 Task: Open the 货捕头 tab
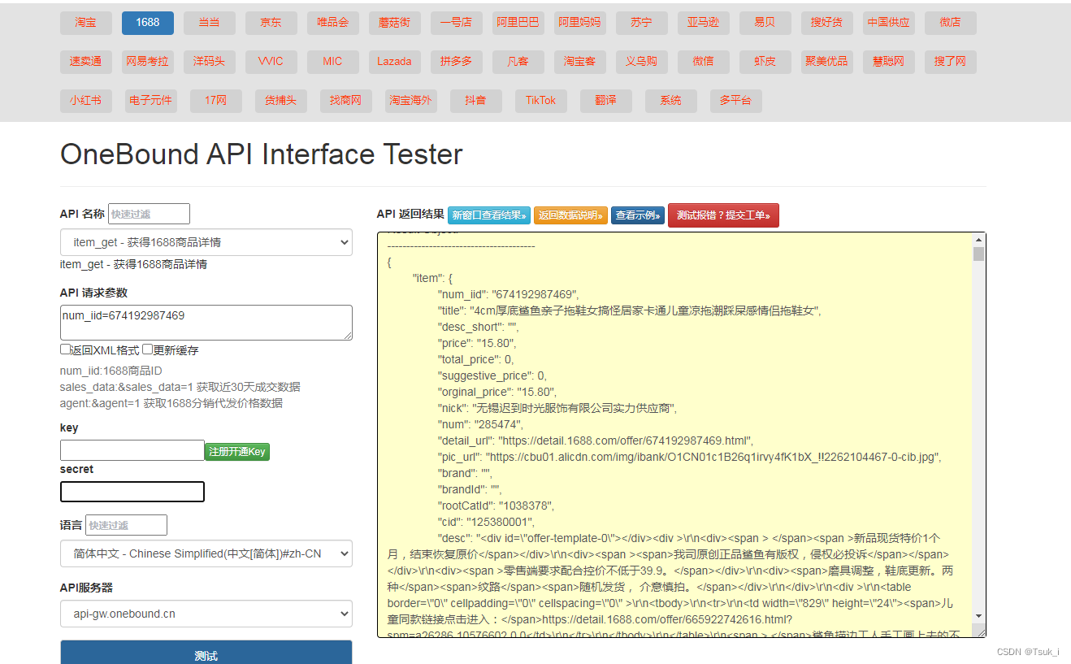[281, 101]
